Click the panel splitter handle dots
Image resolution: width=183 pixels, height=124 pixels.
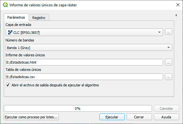177,56
